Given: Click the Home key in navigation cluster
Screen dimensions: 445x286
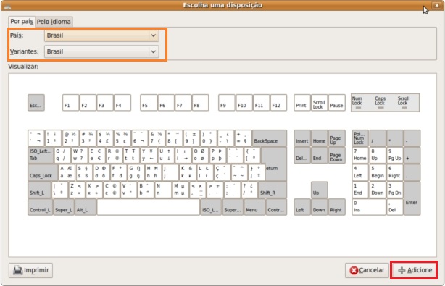Looking at the screenshot, I should (320, 138).
